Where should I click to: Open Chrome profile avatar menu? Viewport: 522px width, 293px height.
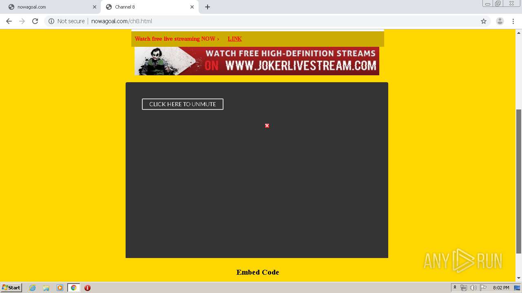pos(500,21)
